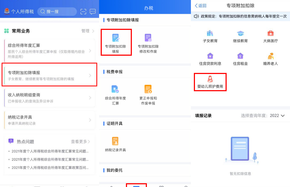Open 更正申报和作废申报 icon
The height and width of the screenshot is (187, 290).
[x=148, y=89]
